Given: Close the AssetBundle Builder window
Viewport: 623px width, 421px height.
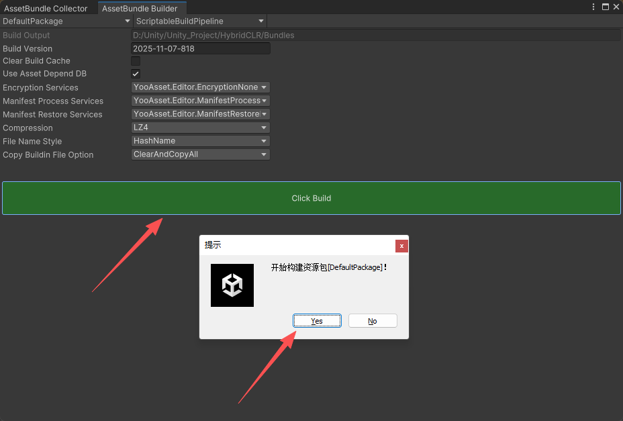Looking at the screenshot, I should pyautogui.click(x=616, y=7).
